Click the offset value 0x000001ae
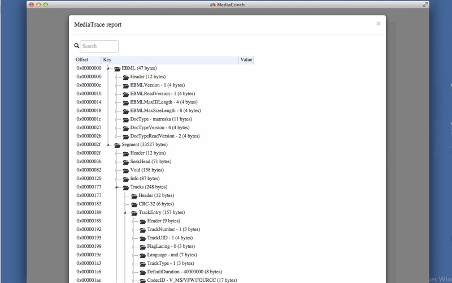The width and height of the screenshot is (452, 283). pos(89,280)
